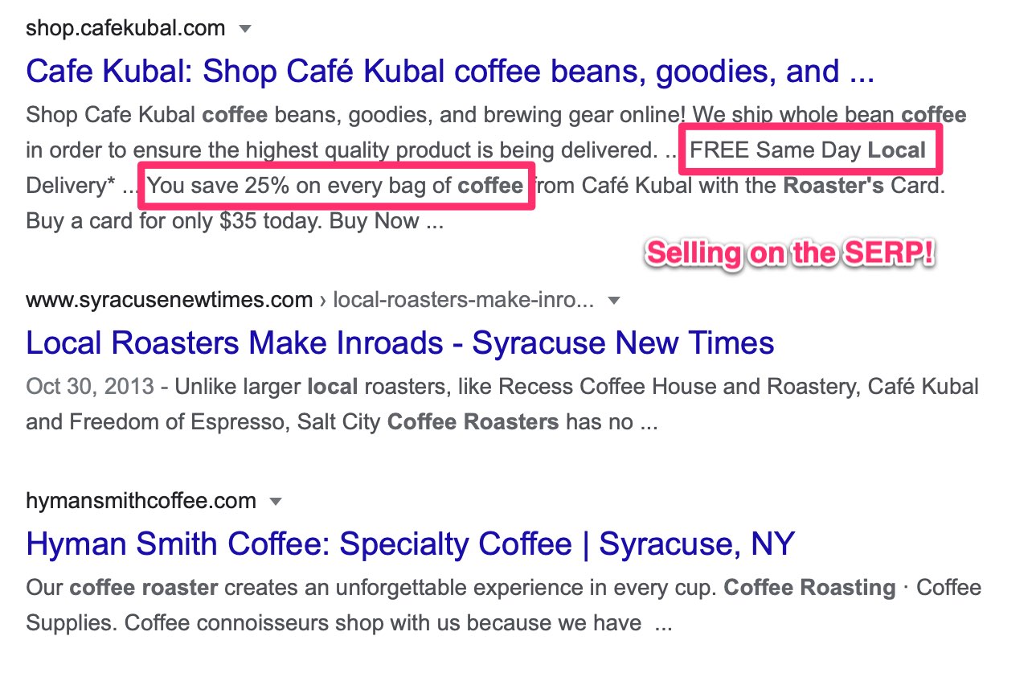Click bold "coffee roaster" in the Hyman Smith snippet
This screenshot has height=677, width=1032.
(x=144, y=588)
